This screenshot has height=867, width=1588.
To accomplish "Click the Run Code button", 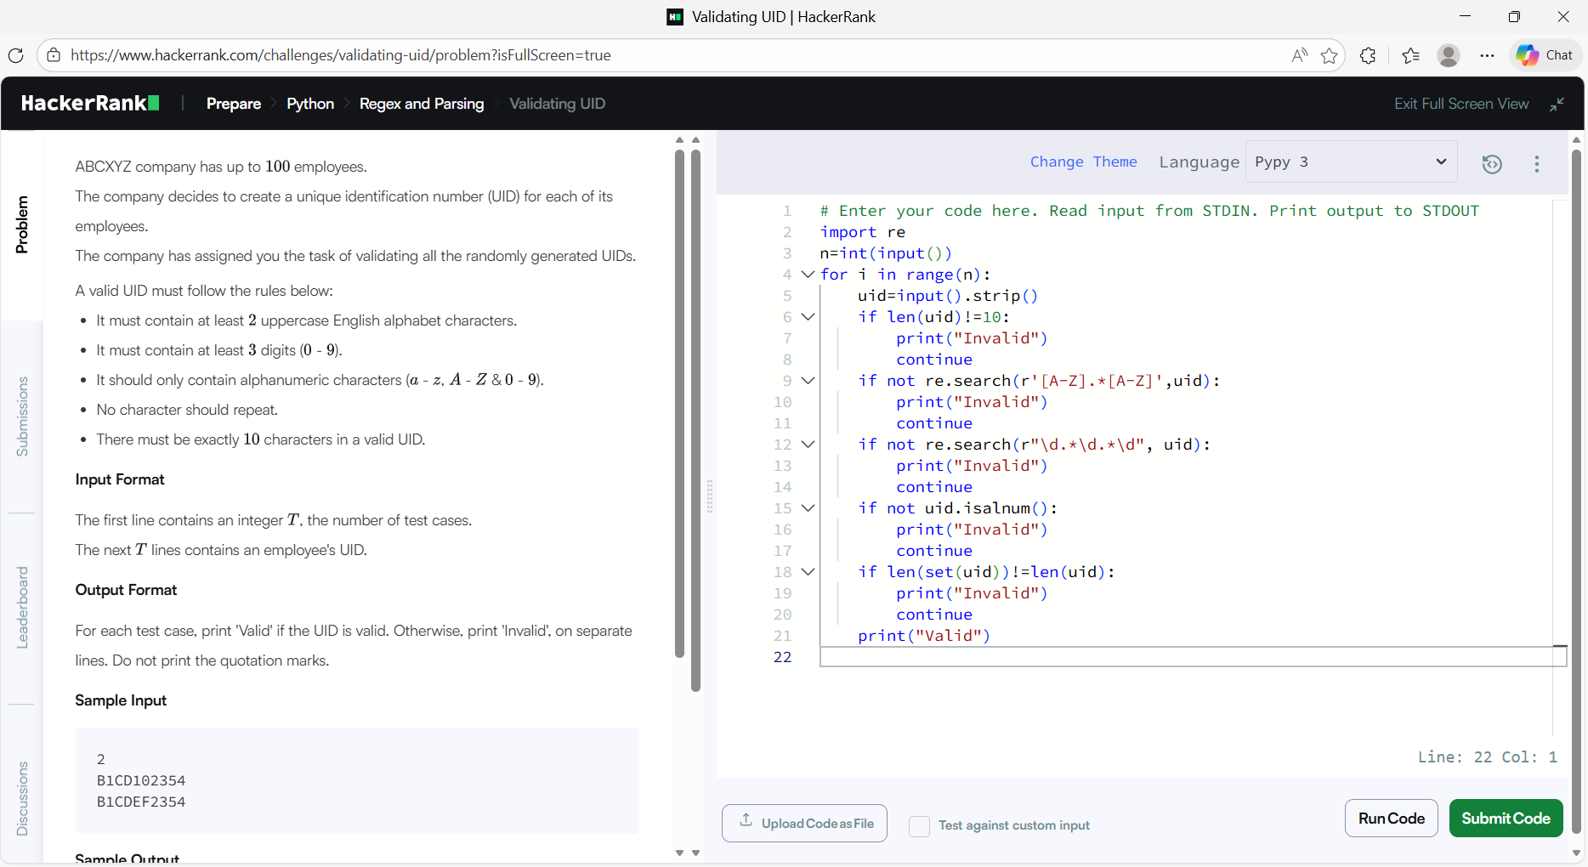I will pyautogui.click(x=1391, y=818).
